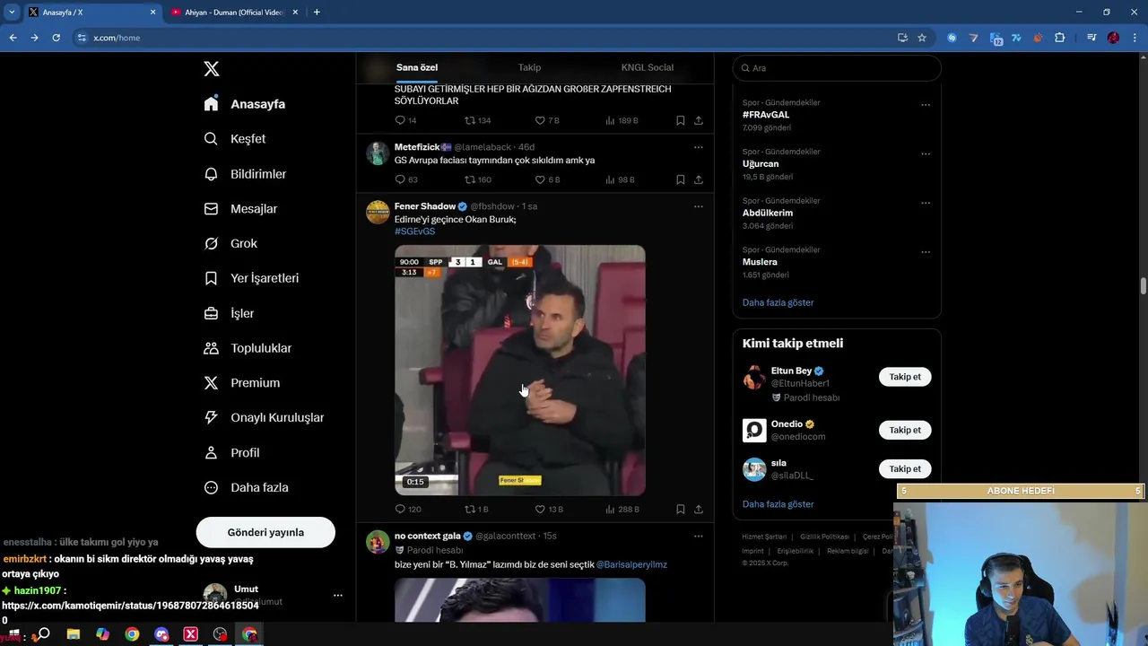Share the Metefizick post
Screen dimensions: 1148x646
click(698, 179)
